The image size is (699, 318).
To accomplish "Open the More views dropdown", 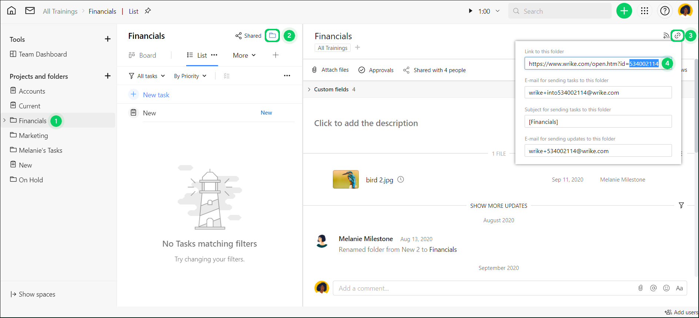I will tap(244, 55).
